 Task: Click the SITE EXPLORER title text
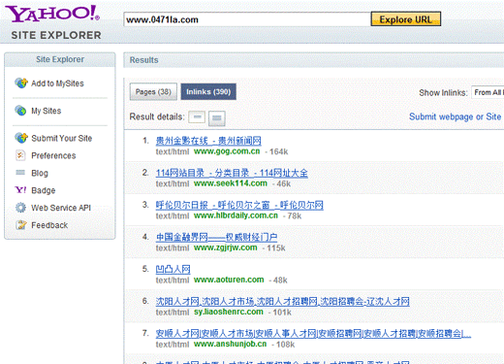click(x=56, y=35)
